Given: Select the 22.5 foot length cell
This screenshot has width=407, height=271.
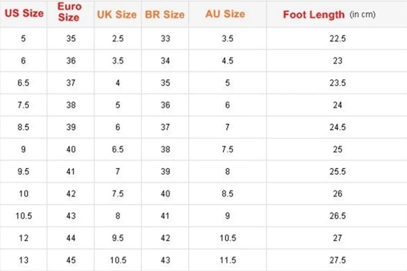Looking at the screenshot, I should (x=337, y=39).
